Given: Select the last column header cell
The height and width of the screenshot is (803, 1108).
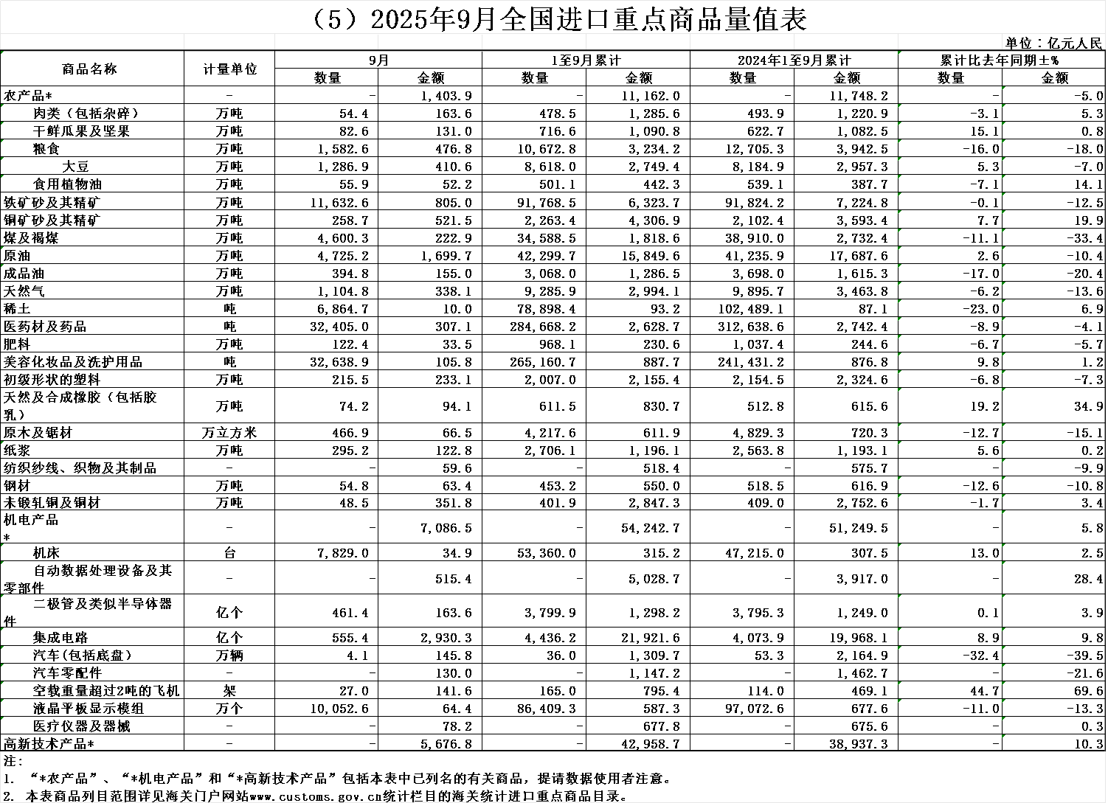Looking at the screenshot, I should tap(1053, 42).
